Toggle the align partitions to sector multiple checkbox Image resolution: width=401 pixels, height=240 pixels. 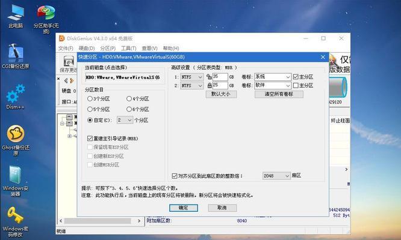tap(175, 176)
